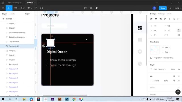Switch to the Assets tab

click(12, 14)
